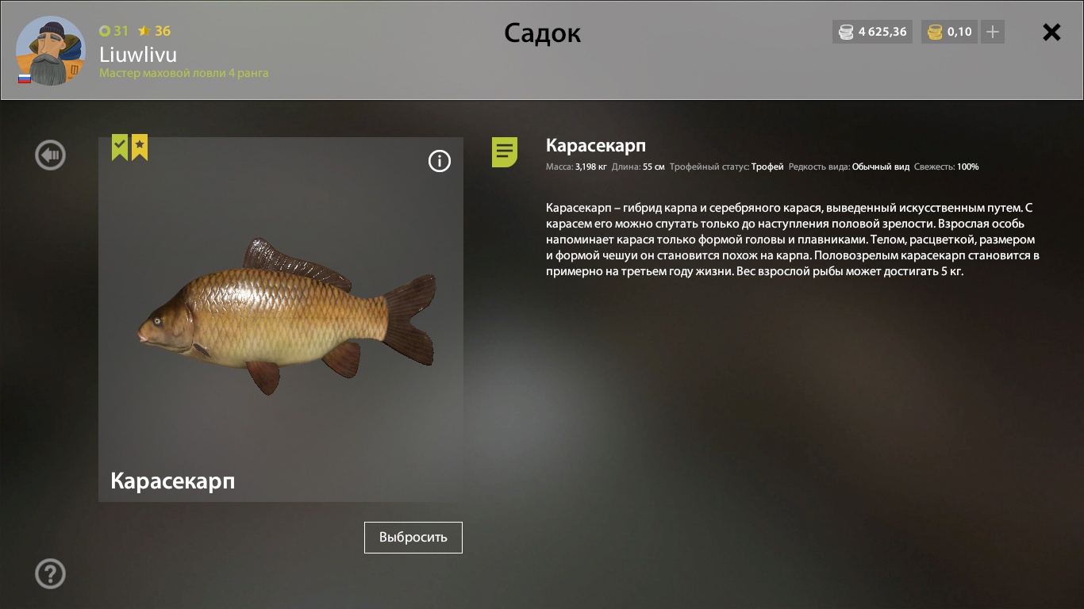The height and width of the screenshot is (609, 1084).
Task: Add gold with the plus button
Action: point(993,33)
